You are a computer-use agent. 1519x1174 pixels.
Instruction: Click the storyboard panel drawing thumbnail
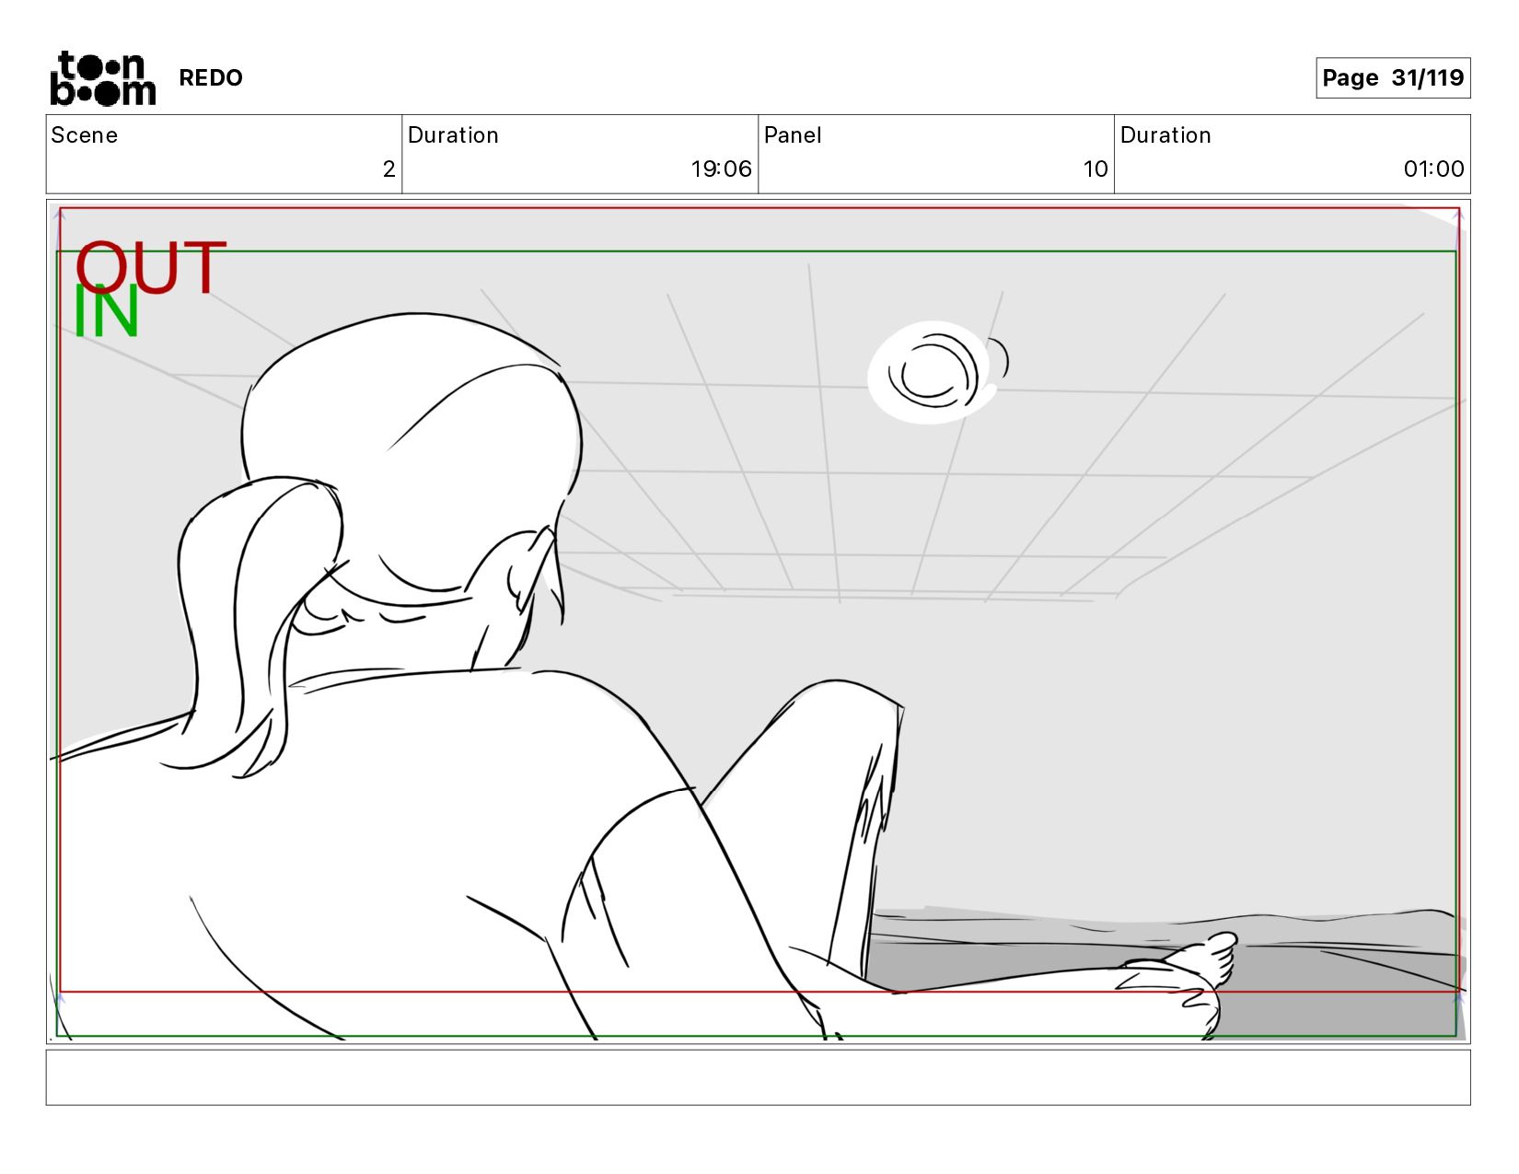[x=758, y=622]
